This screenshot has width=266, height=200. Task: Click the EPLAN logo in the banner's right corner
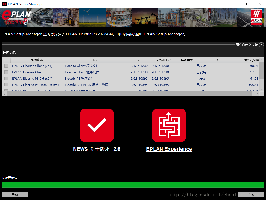click(256, 17)
